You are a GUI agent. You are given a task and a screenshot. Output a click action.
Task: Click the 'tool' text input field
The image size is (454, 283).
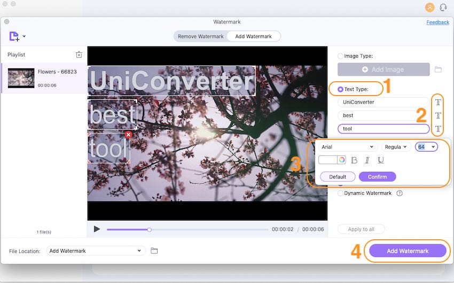[383, 129]
